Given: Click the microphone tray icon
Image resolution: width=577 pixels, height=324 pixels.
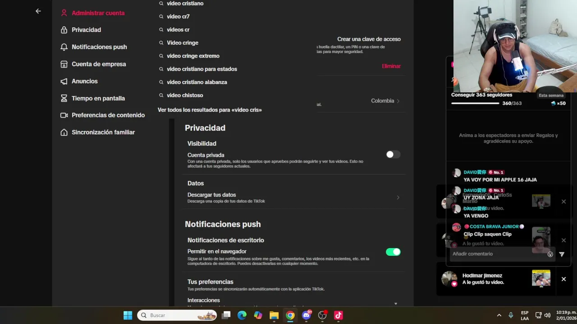Looking at the screenshot, I should pos(511,315).
